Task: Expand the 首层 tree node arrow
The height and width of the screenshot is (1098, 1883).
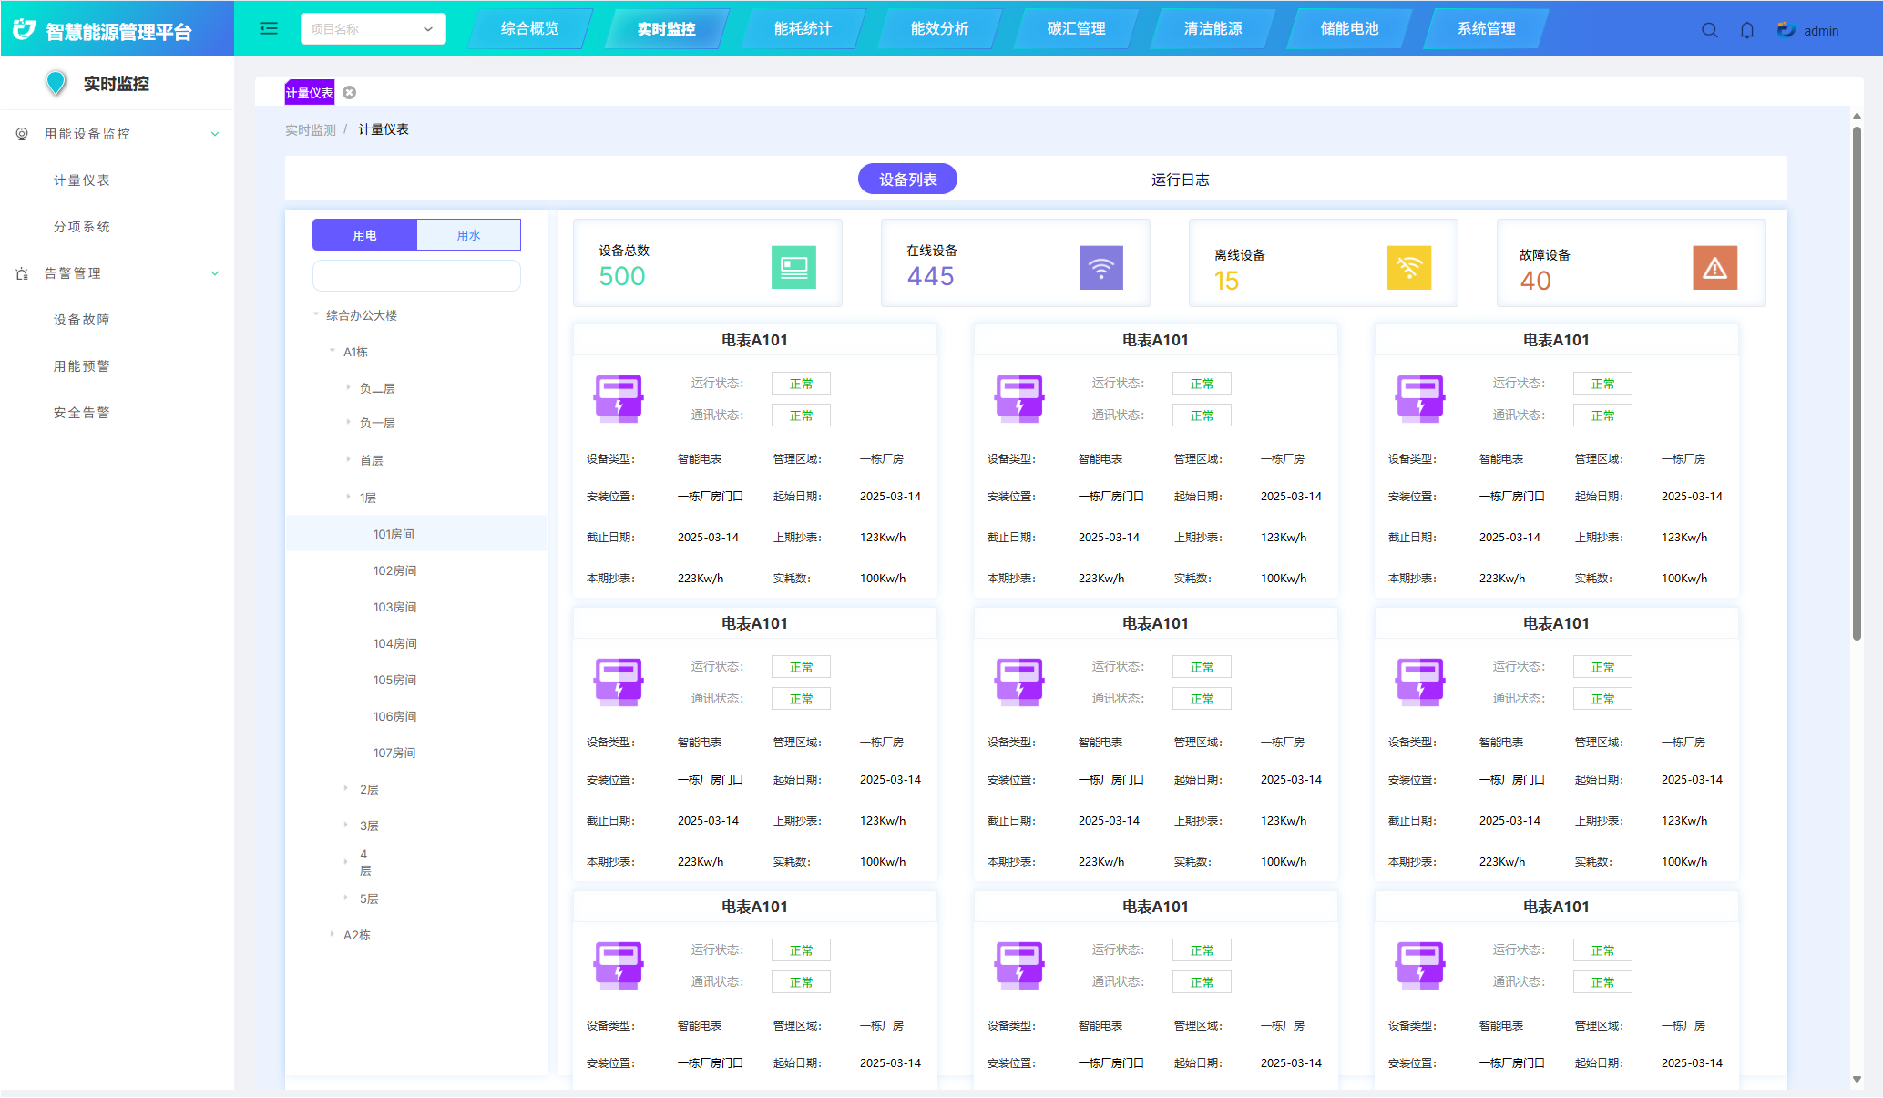Action: point(348,459)
